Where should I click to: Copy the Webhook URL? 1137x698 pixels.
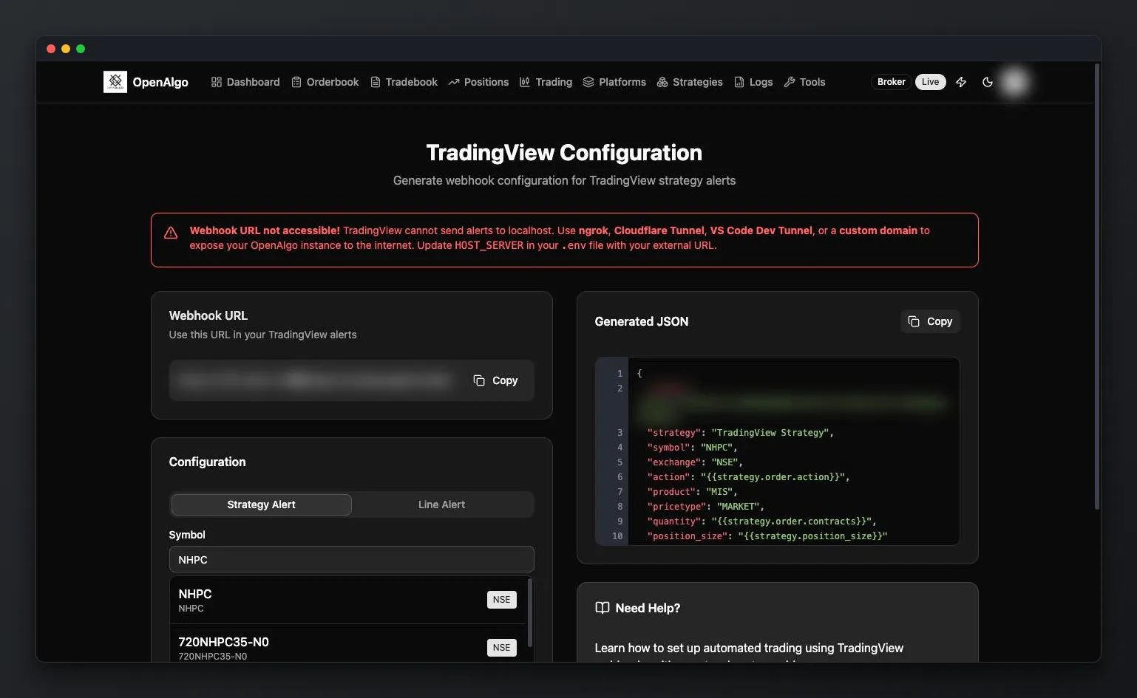click(x=495, y=380)
